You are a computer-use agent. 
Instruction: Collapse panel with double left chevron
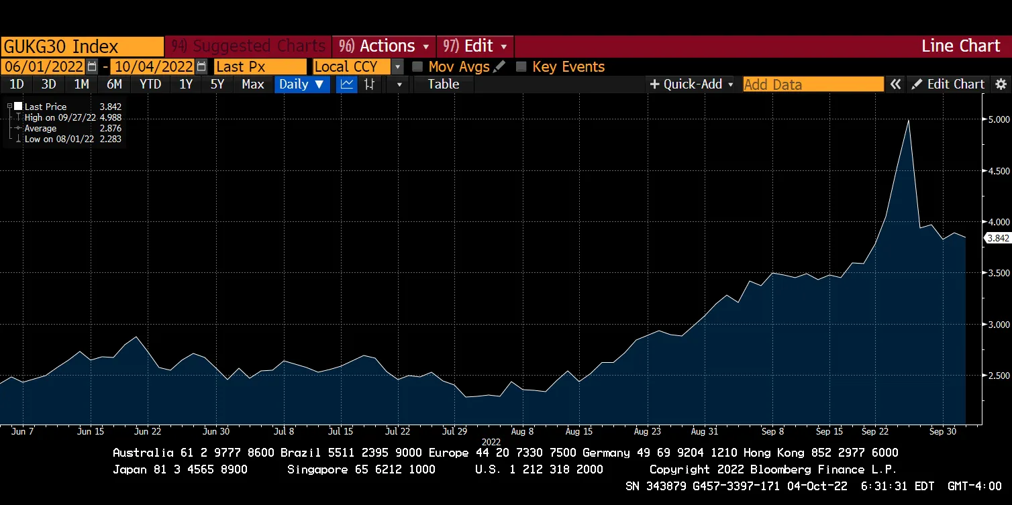895,85
